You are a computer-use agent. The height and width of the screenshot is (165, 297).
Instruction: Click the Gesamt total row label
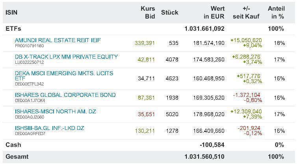[17, 156]
